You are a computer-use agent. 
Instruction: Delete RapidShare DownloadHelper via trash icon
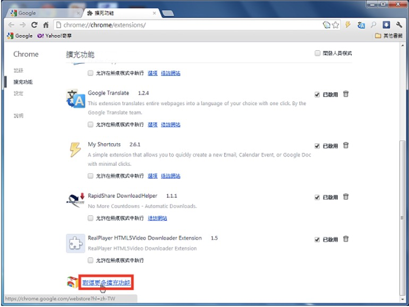tap(346, 197)
